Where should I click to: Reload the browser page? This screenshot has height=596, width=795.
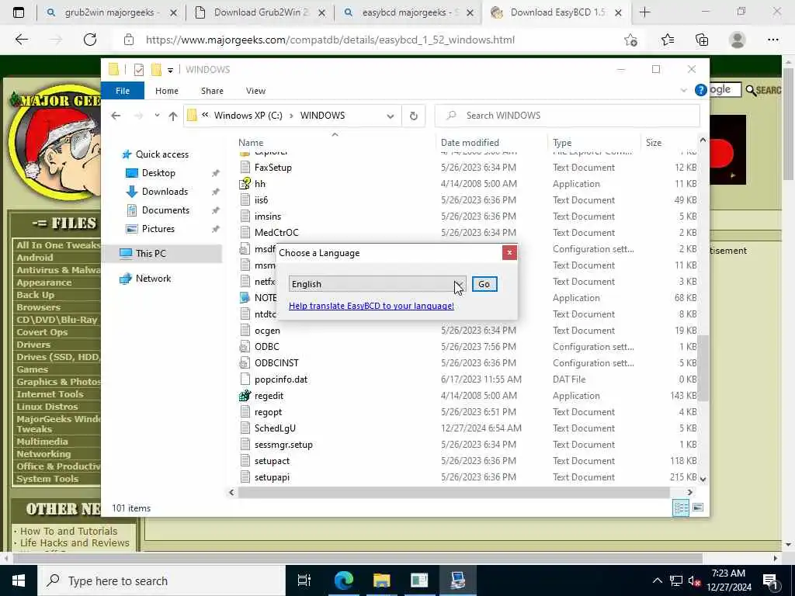(90, 40)
